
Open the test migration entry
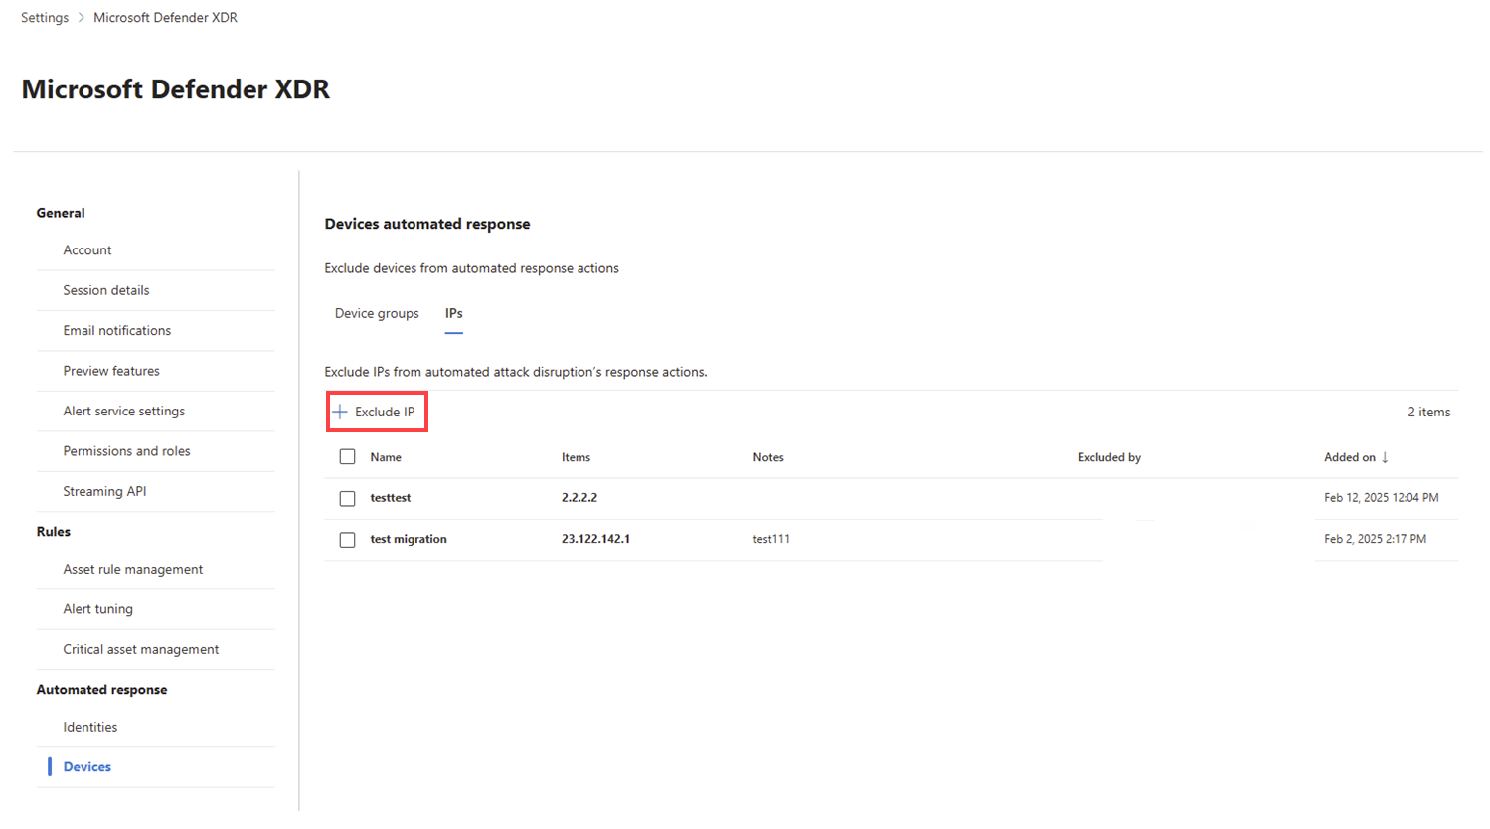point(409,539)
